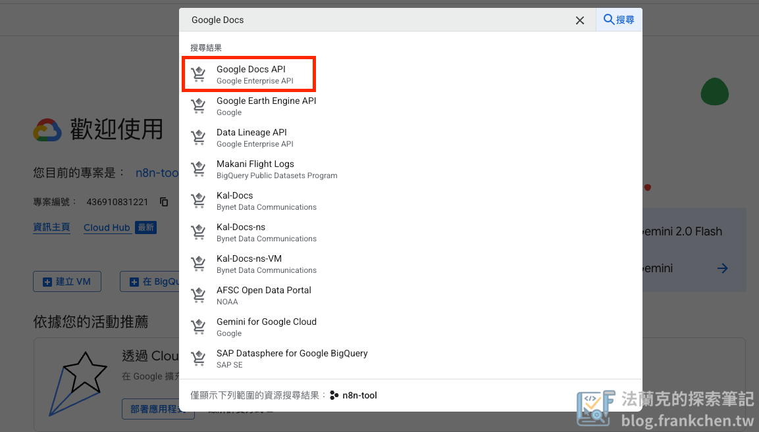Open AFSC Open Data Portal result
The width and height of the screenshot is (759, 432).
(x=411, y=296)
